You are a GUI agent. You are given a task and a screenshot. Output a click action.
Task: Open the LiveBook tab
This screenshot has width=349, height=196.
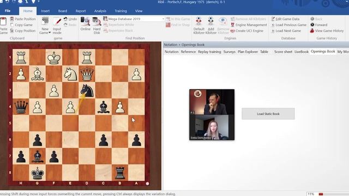point(302,52)
